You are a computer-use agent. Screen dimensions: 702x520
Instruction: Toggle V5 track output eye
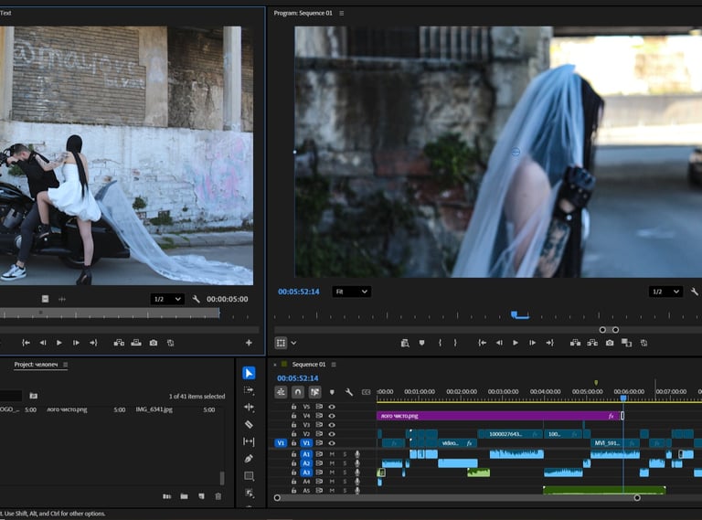[332, 407]
